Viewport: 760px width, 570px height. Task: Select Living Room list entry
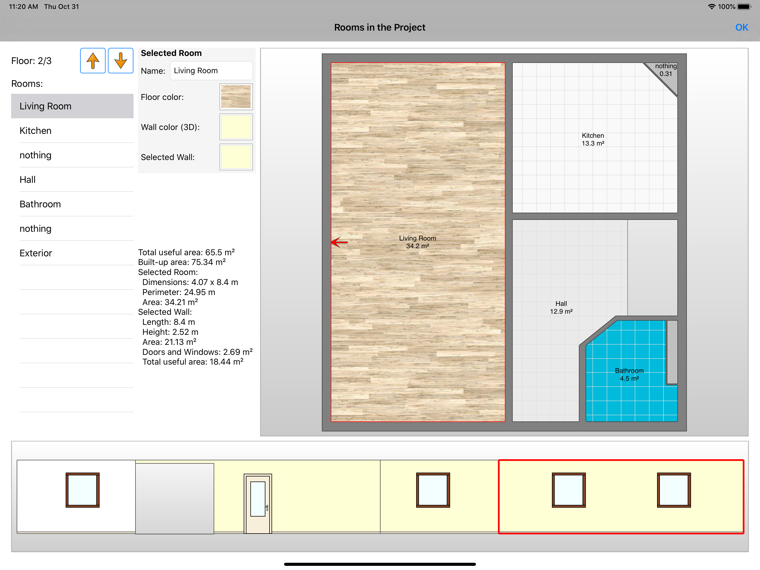coord(72,106)
